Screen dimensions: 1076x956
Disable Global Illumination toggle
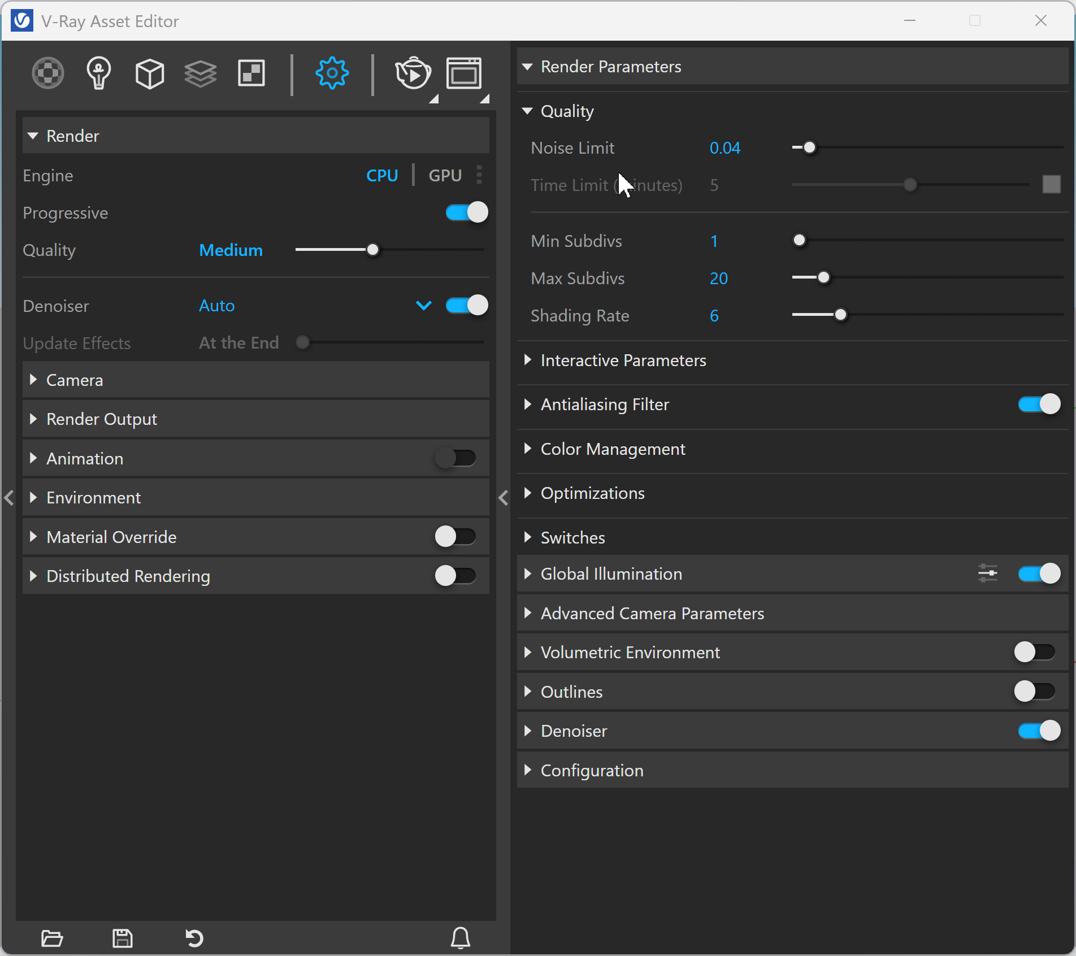1039,573
